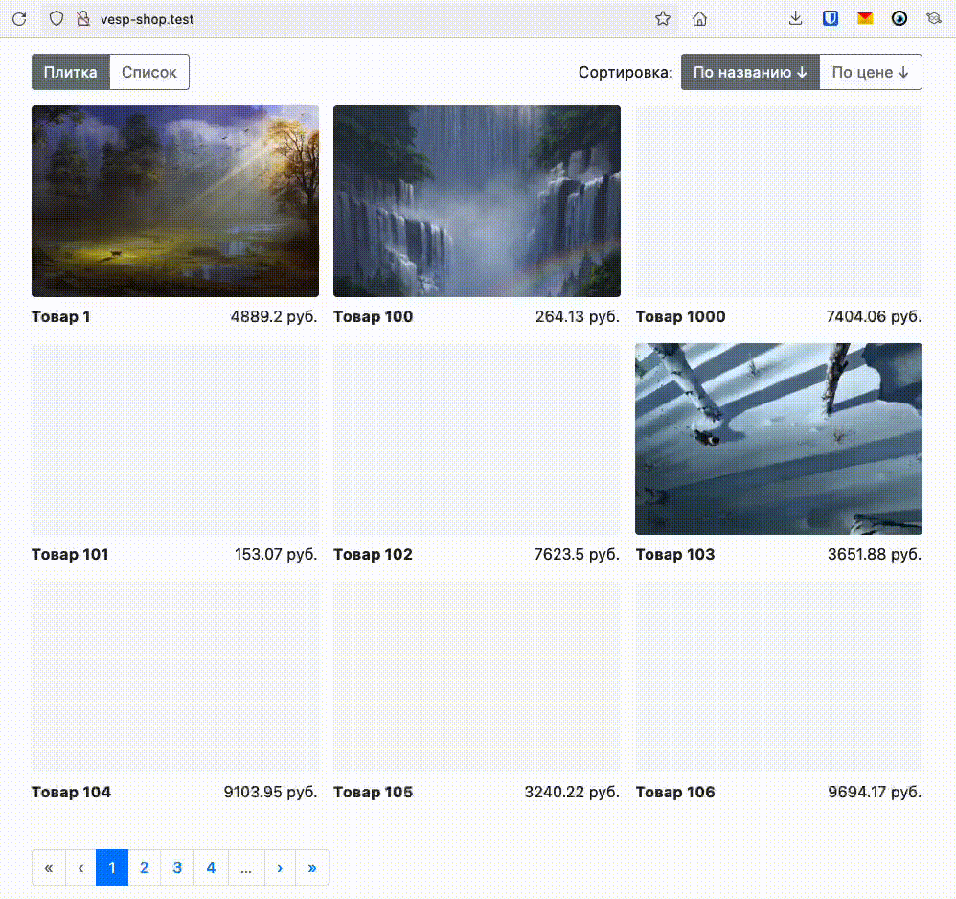Switch to Плитка tile view
956x899 pixels.
pos(71,72)
